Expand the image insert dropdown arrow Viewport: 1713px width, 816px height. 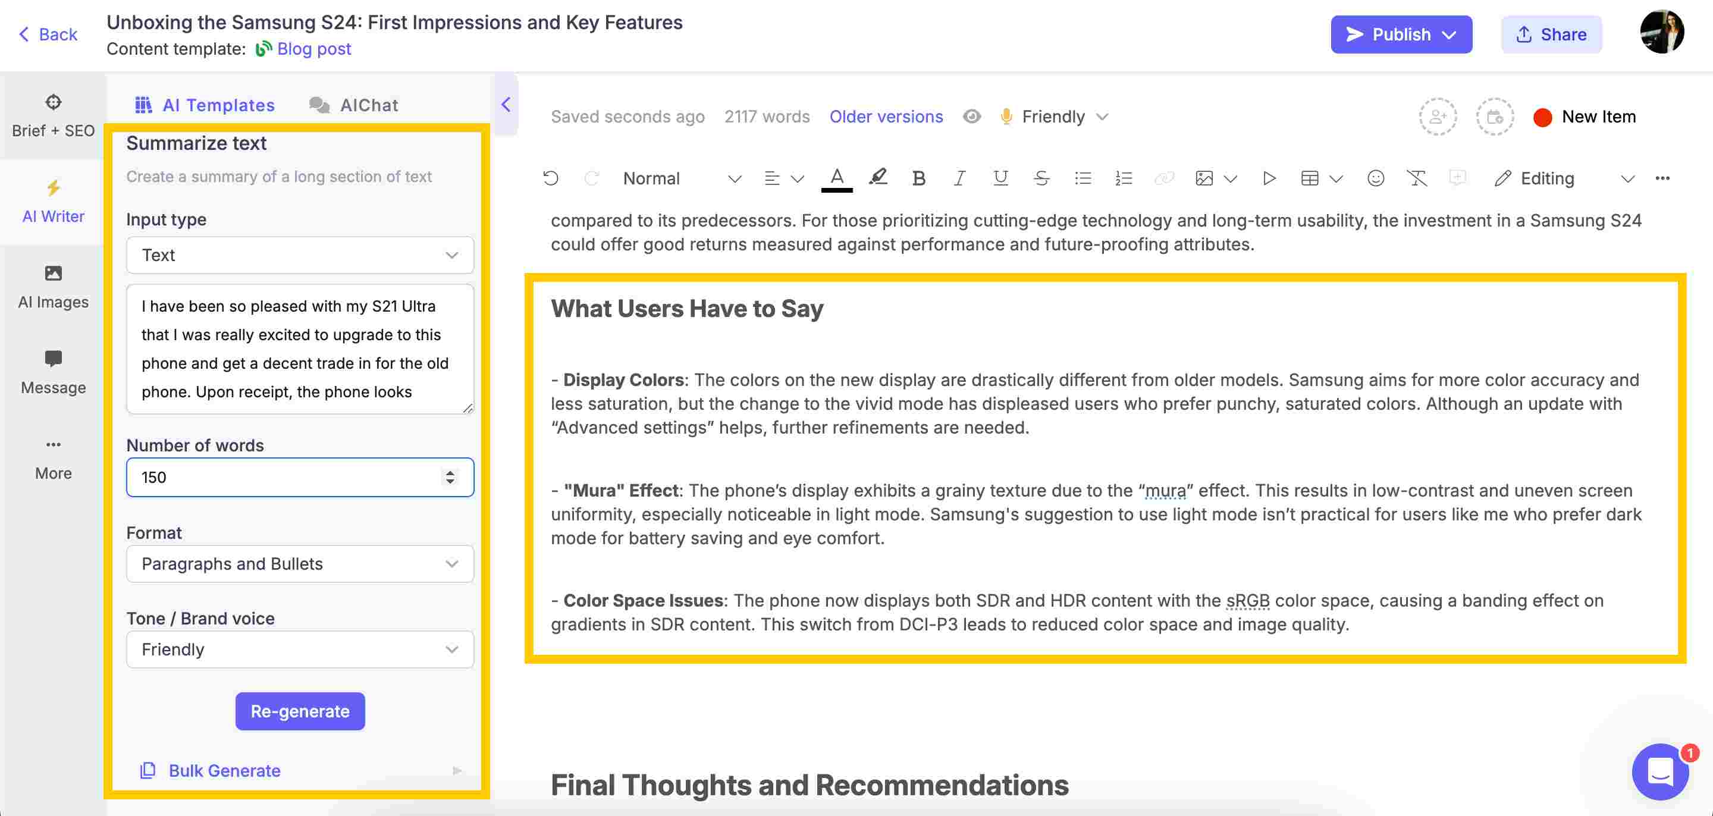pos(1231,179)
